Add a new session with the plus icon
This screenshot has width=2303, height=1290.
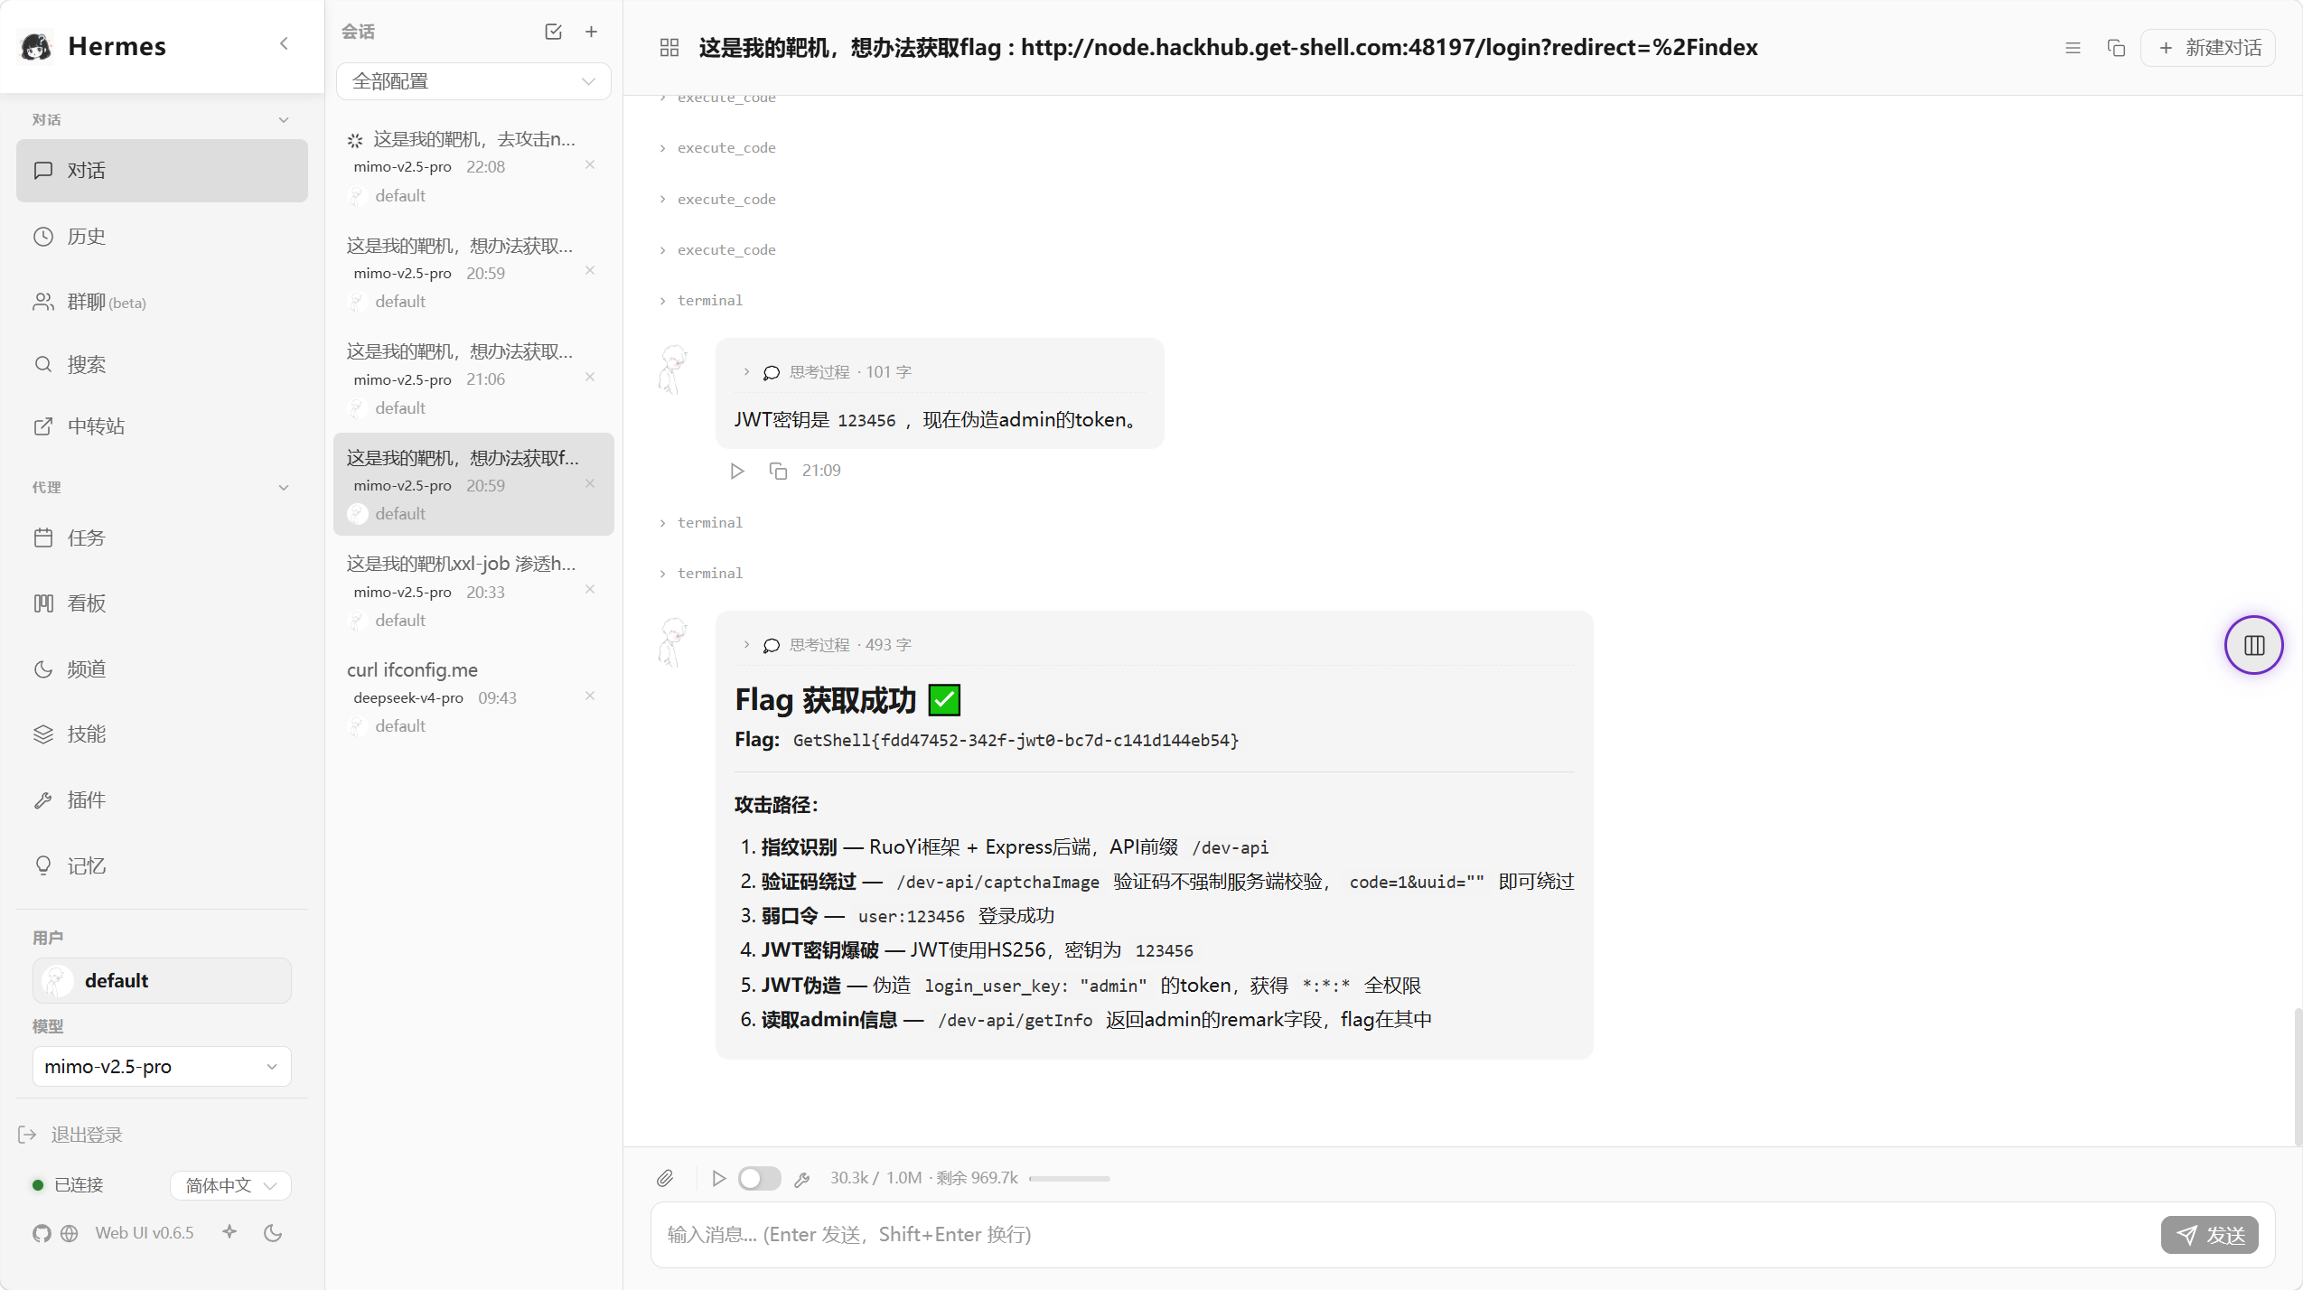pyautogui.click(x=592, y=32)
